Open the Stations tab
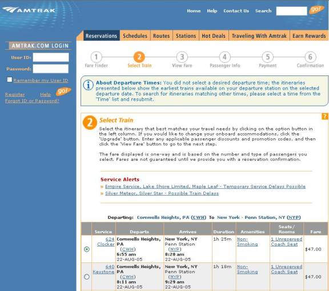This screenshot has height=291, width=329. click(x=186, y=35)
